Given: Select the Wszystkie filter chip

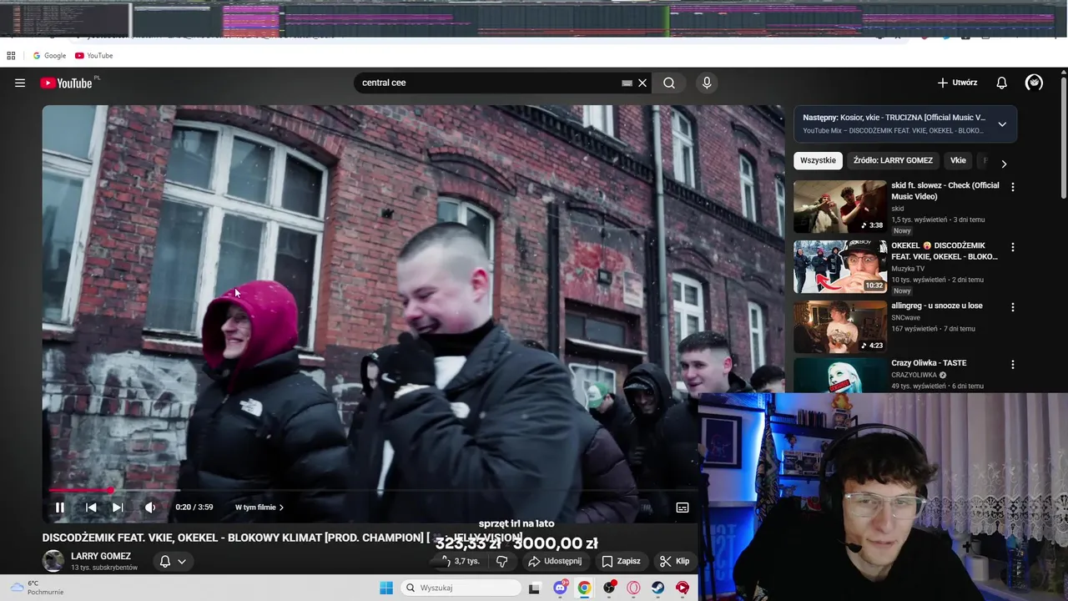Looking at the screenshot, I should (818, 160).
